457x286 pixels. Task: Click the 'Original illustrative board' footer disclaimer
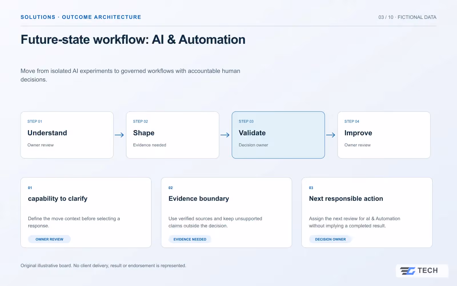tap(103, 266)
